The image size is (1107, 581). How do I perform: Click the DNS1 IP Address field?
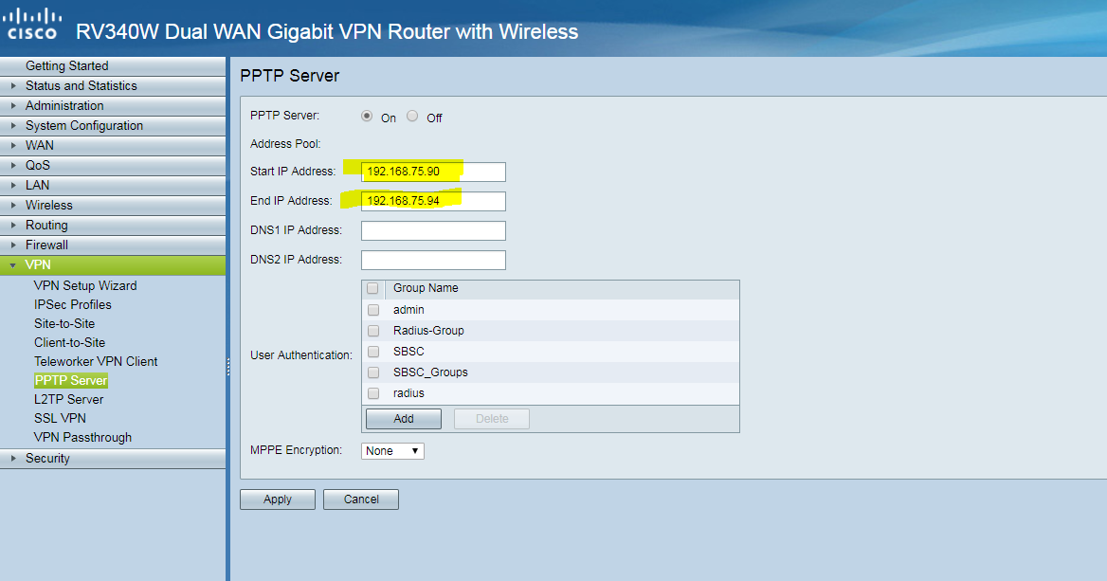click(x=433, y=231)
